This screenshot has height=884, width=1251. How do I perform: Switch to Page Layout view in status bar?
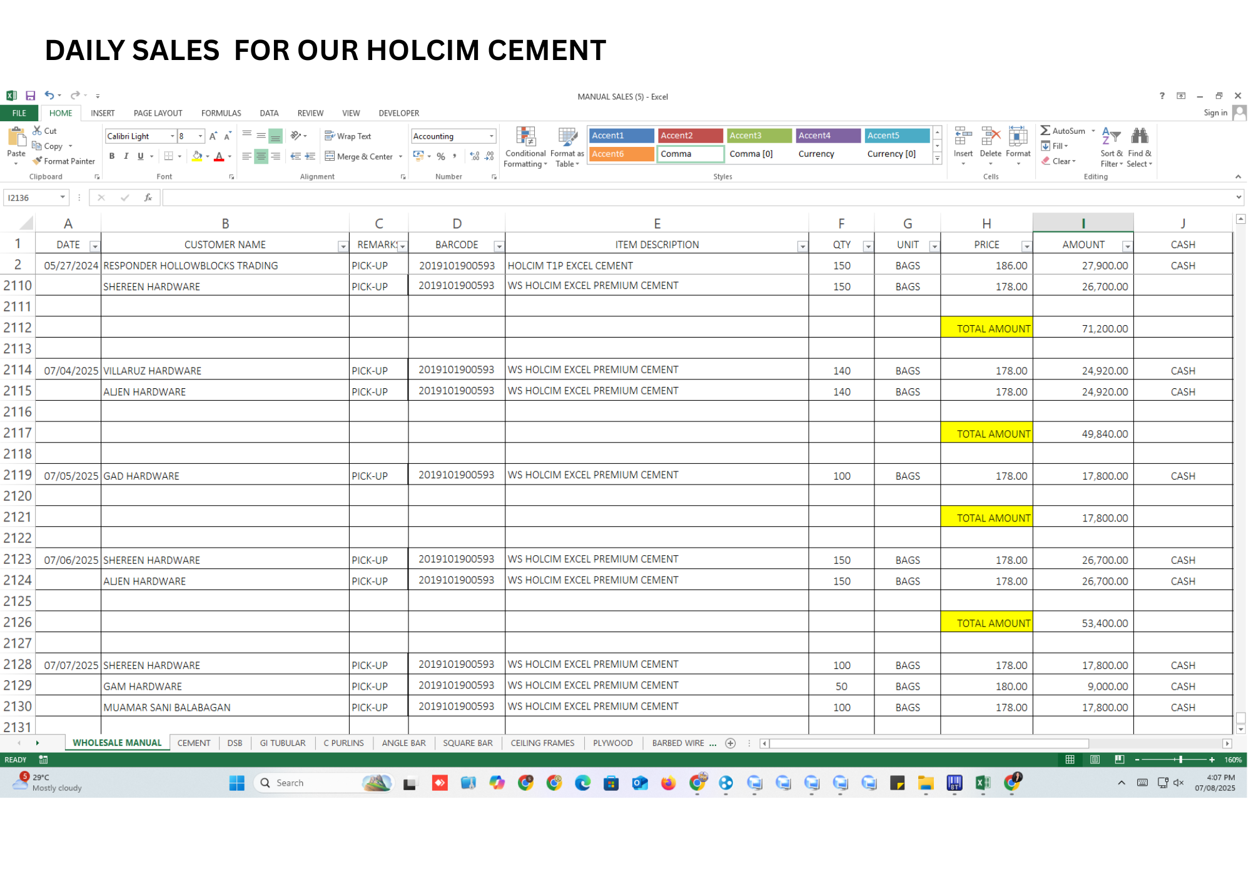point(1095,760)
